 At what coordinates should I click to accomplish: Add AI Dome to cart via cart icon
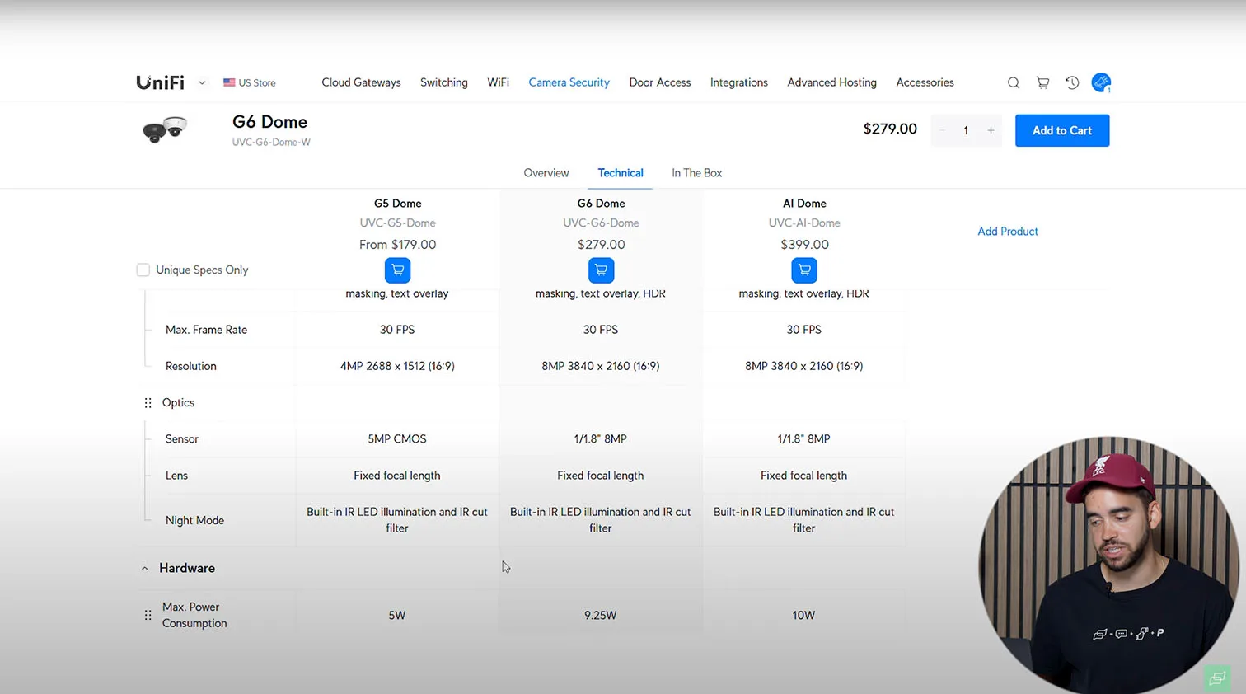[804, 270]
